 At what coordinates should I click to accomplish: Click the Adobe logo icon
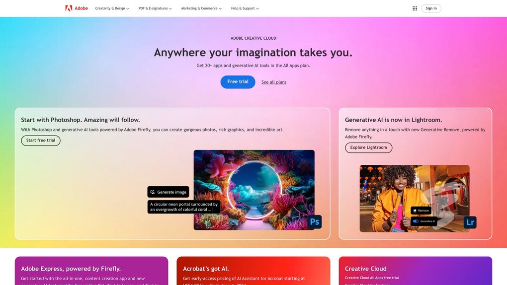point(69,8)
